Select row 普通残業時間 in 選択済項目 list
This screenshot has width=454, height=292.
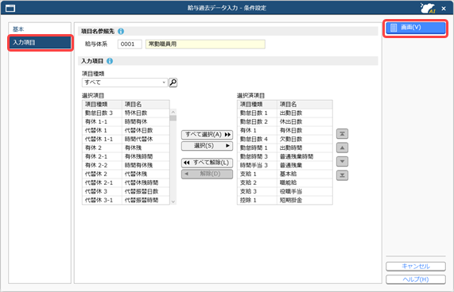coord(285,156)
